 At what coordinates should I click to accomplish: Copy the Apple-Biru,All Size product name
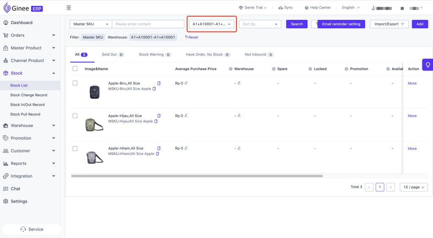159,83
